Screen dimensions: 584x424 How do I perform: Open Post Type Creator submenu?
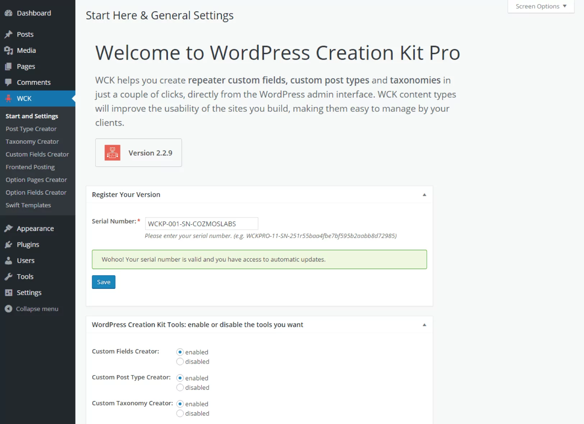31,129
